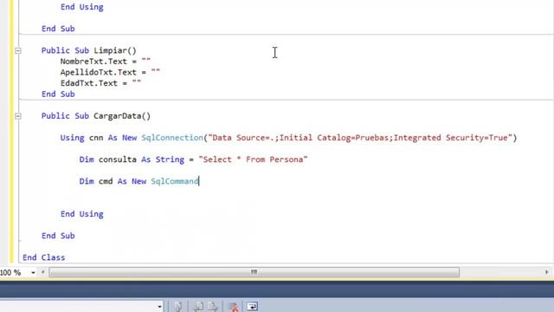Clear all output with red X icon
This screenshot has height=312, width=554.
coord(234,307)
